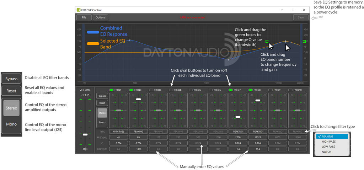Select band marker 1 on the EQ graph
This screenshot has height=170, width=364.
pos(107,53)
